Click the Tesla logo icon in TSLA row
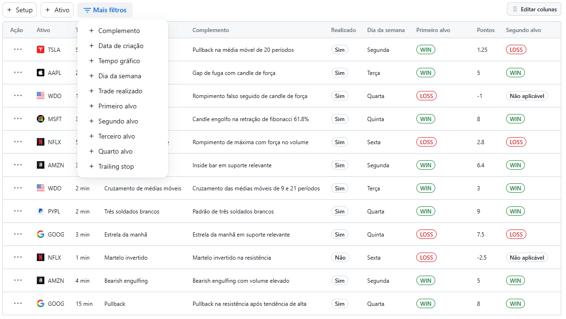566x319 pixels. 41,49
